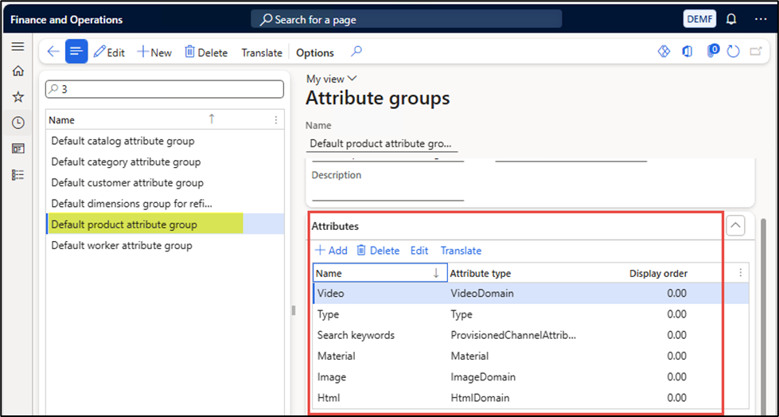Image resolution: width=779 pixels, height=417 pixels.
Task: Go to Home in sidebar
Action: (18, 71)
